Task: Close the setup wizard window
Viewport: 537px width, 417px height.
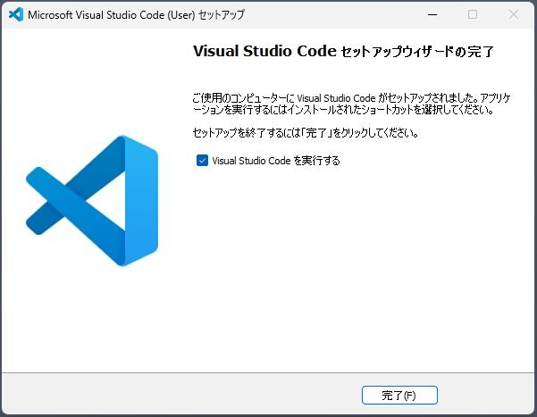Action: (x=514, y=14)
